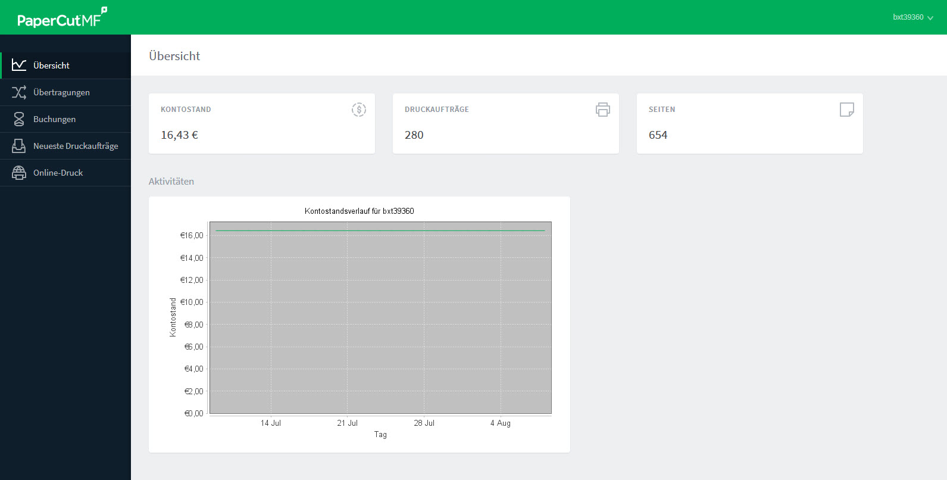This screenshot has width=947, height=480.
Task: Click the 16,43 € balance value
Action: 179,135
